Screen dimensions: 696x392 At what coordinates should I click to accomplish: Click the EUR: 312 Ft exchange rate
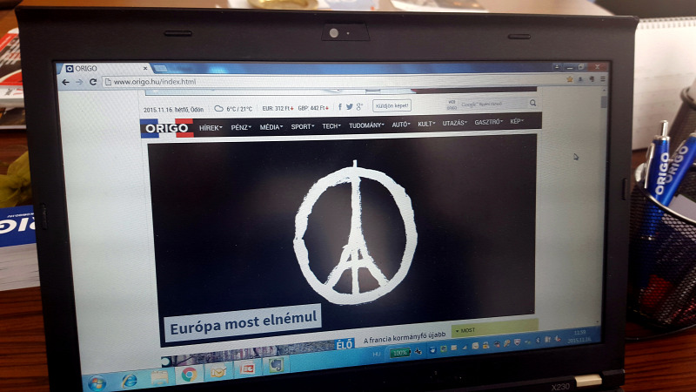tap(278, 108)
